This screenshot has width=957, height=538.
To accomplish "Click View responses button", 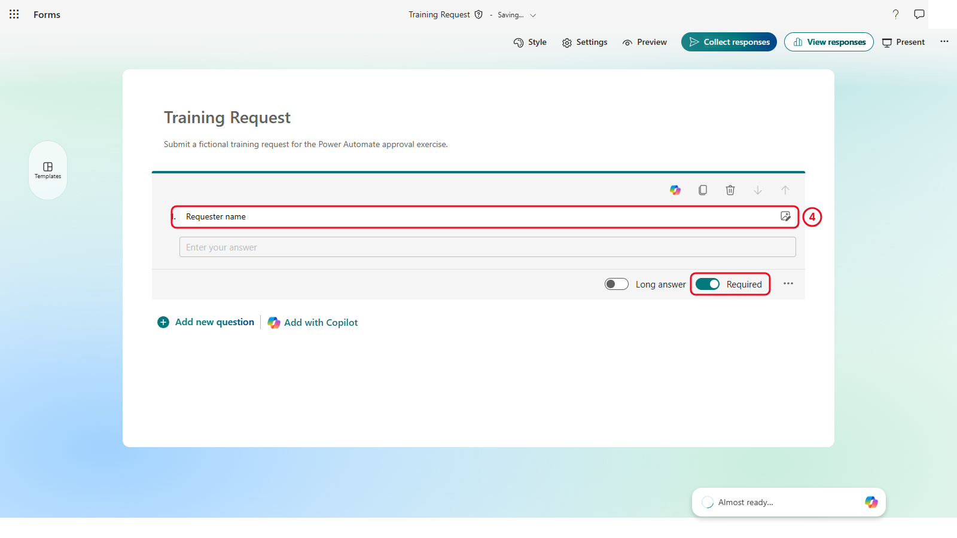I will [829, 42].
